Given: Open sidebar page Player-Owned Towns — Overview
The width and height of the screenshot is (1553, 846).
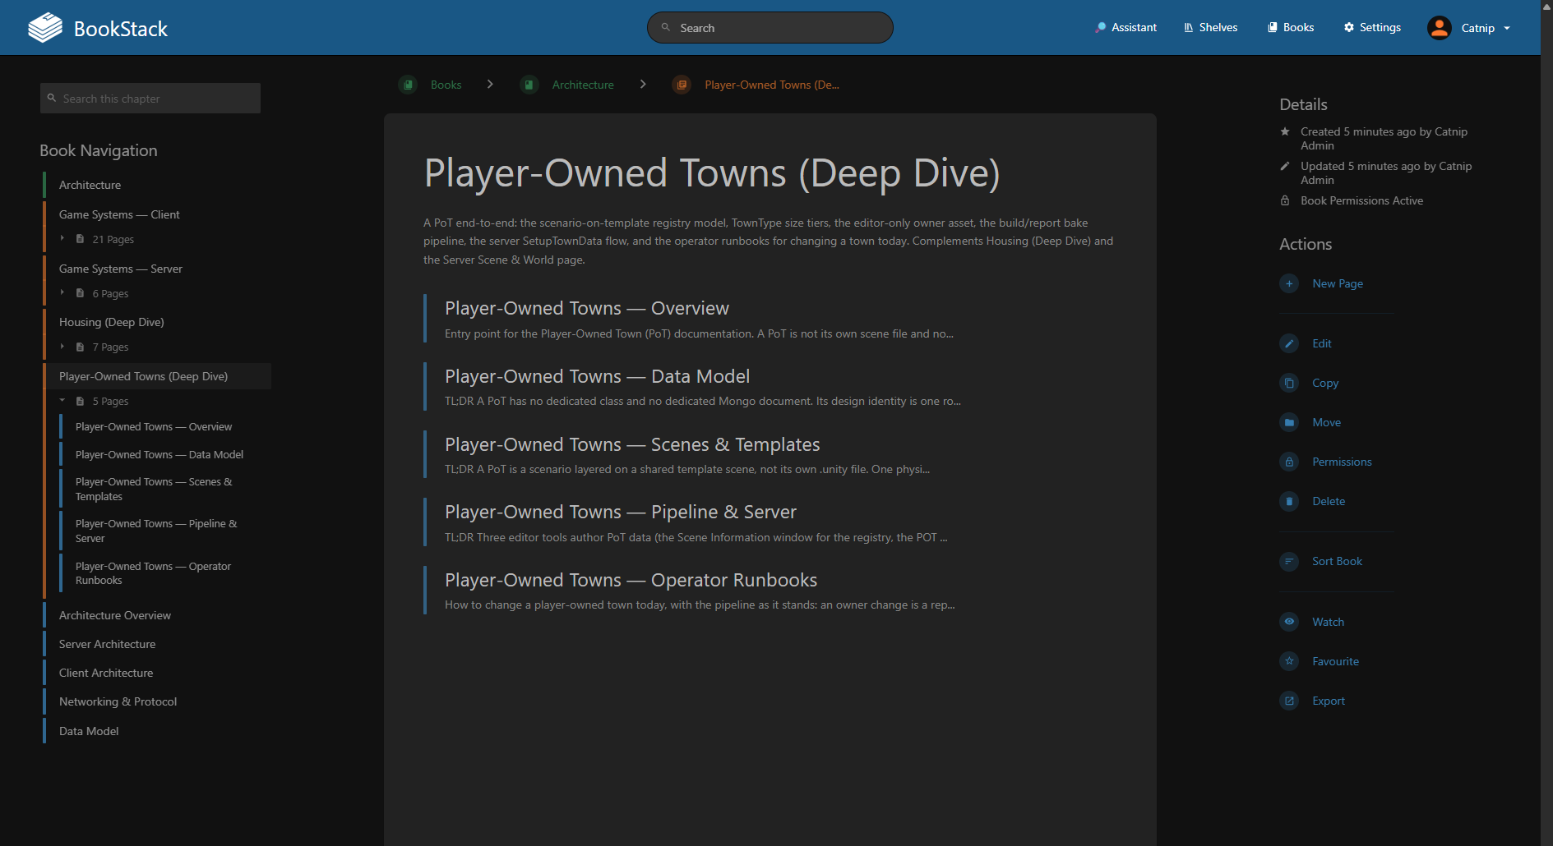Looking at the screenshot, I should click(x=154, y=426).
